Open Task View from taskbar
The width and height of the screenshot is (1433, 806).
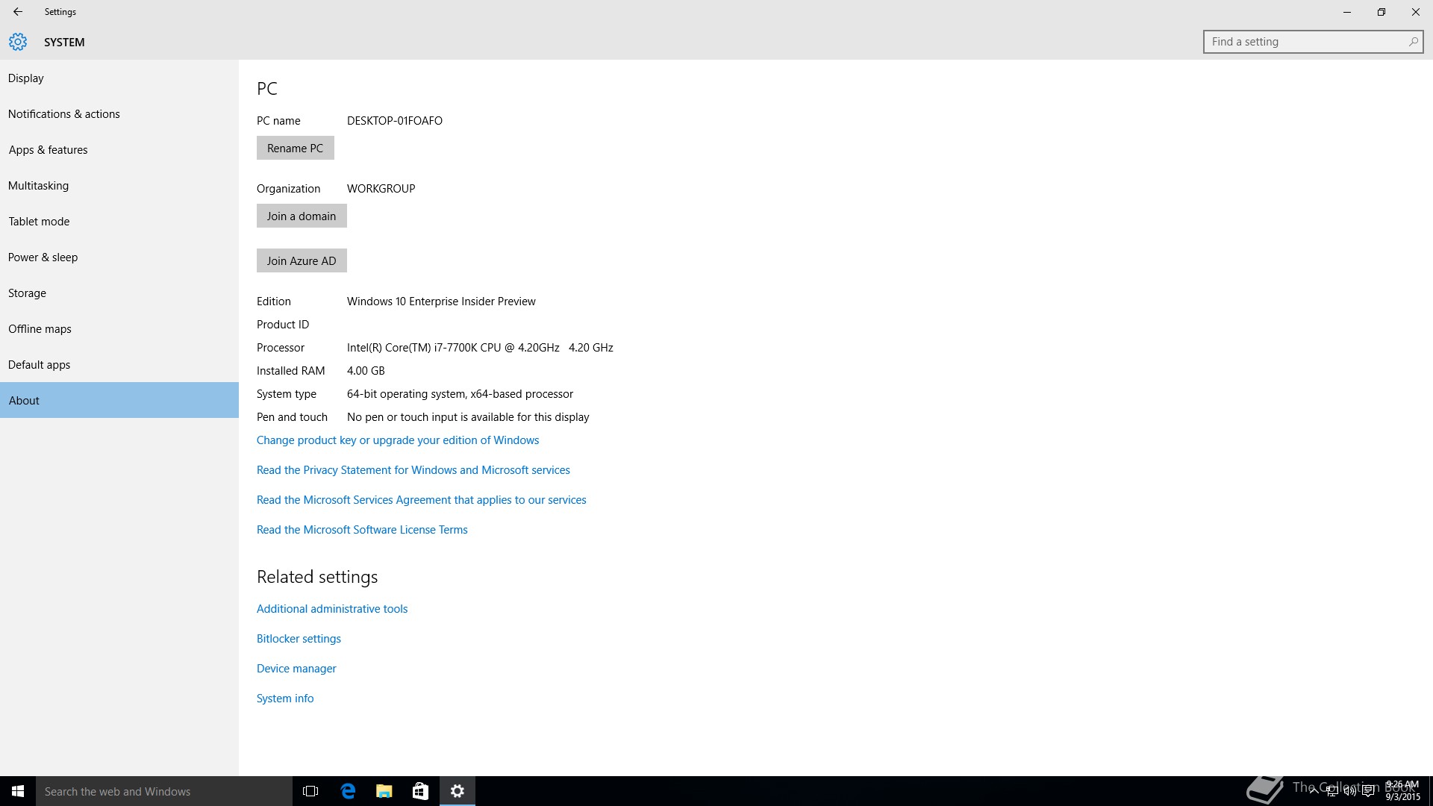[310, 791]
